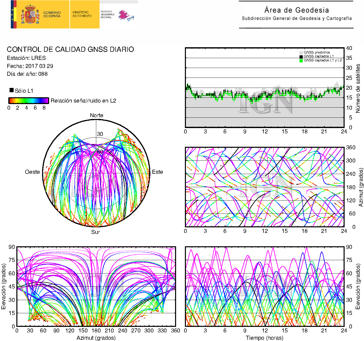Click the 'CONTROL DE CALIDAD GNSS DIARIO' title
Screen dimensions: 364x341
coord(70,49)
